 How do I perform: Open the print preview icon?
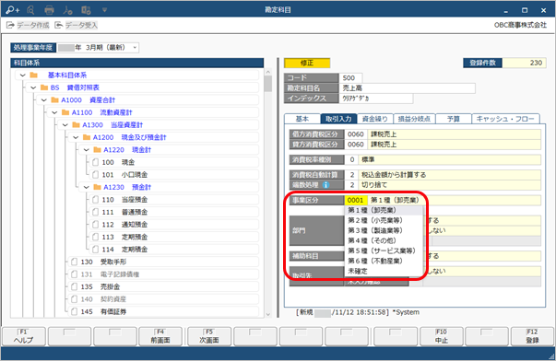click(30, 10)
